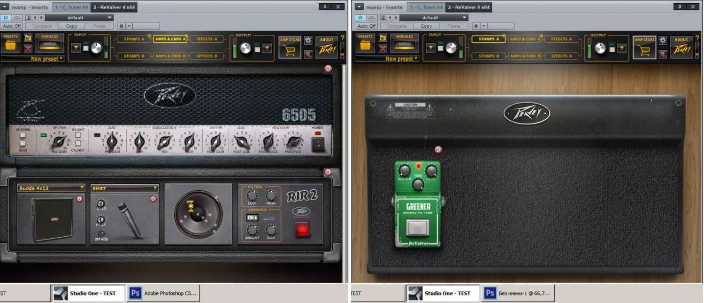Open About Peavey in right stomp window

click(x=681, y=47)
